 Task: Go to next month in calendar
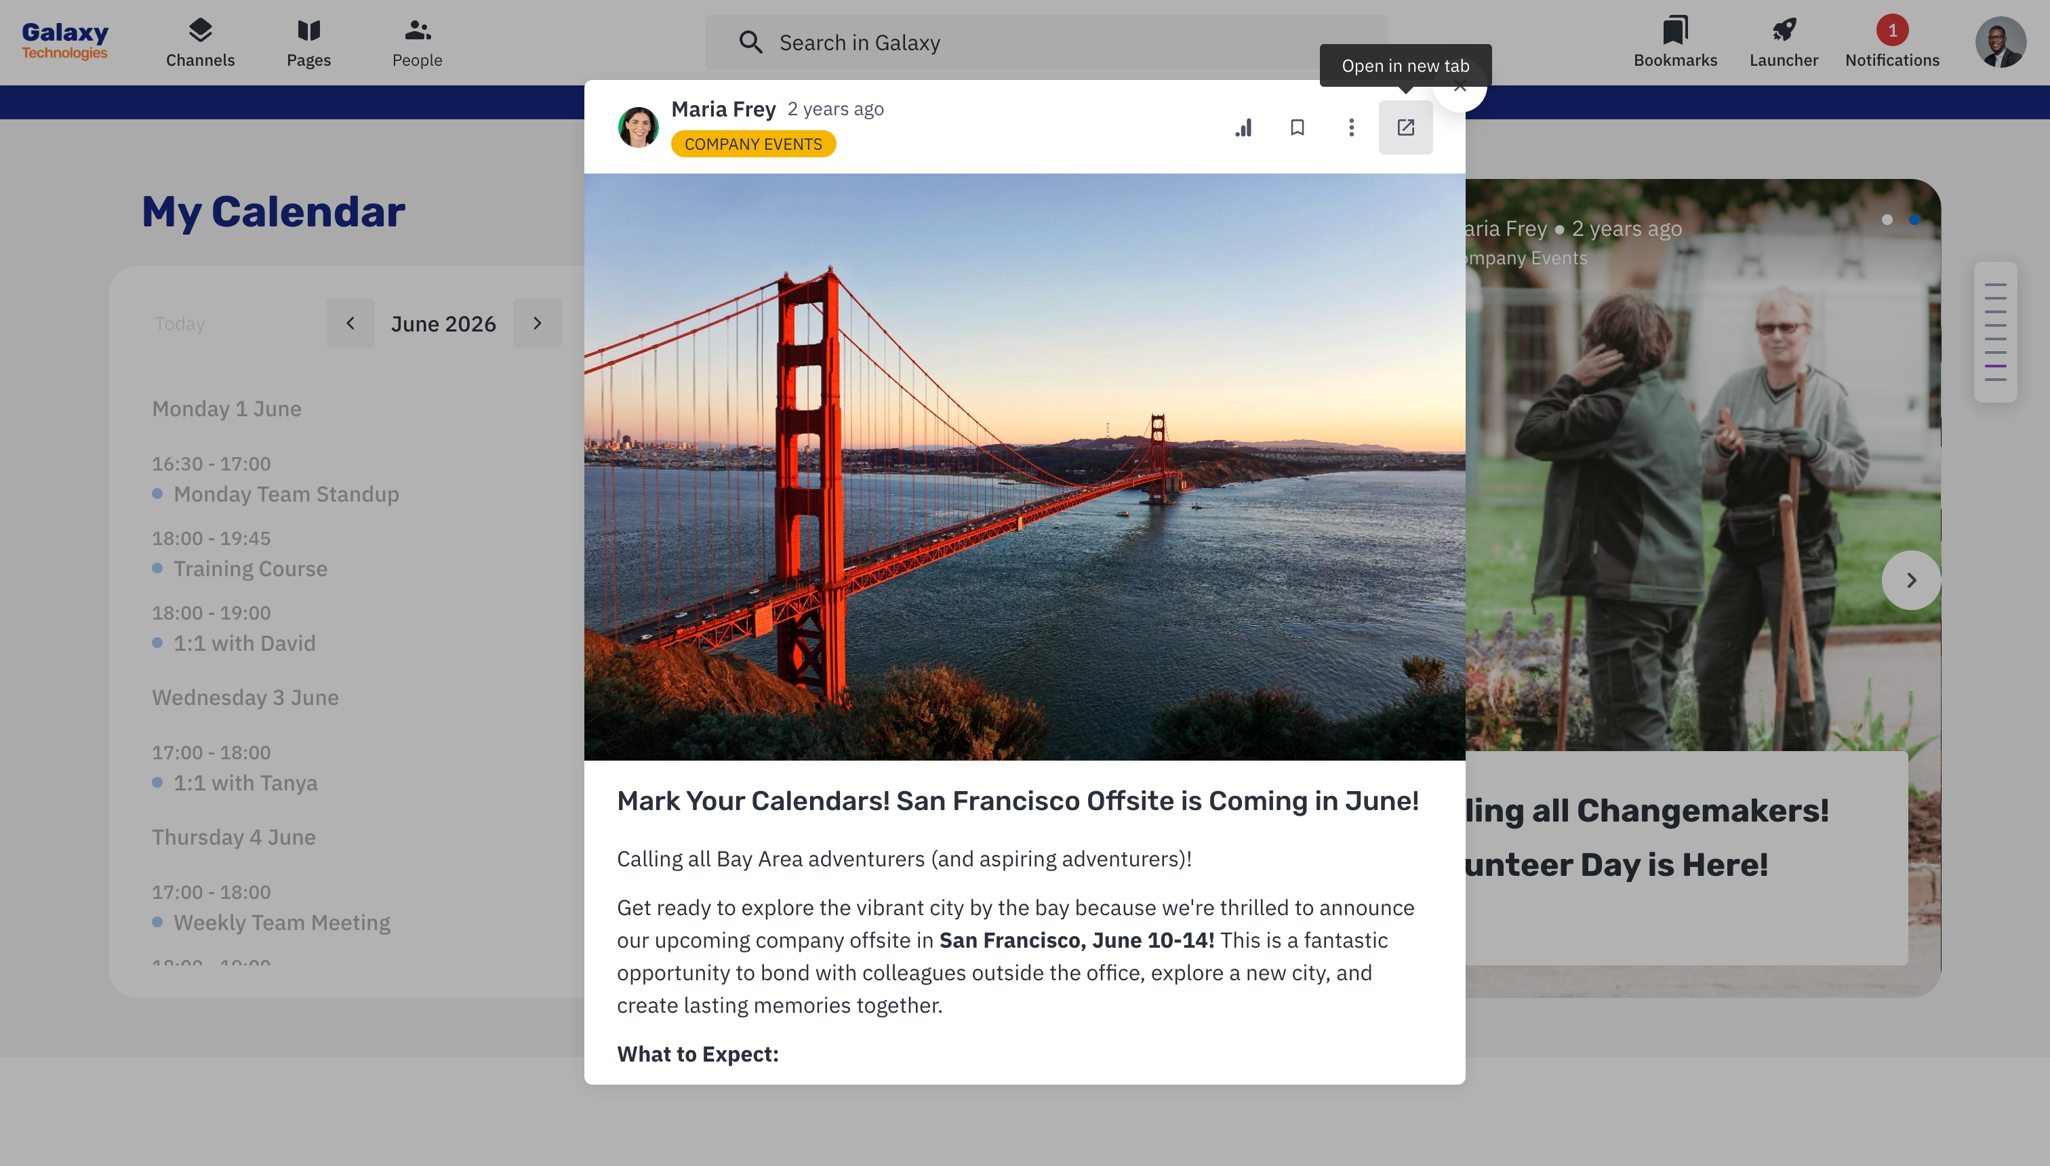[538, 323]
